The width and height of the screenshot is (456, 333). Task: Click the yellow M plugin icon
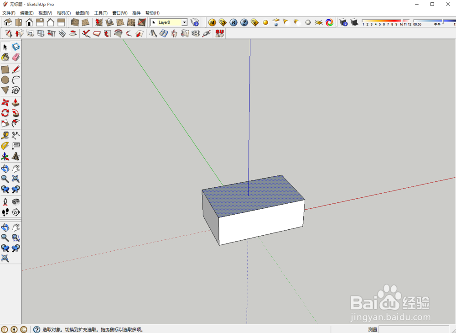[x=212, y=22]
